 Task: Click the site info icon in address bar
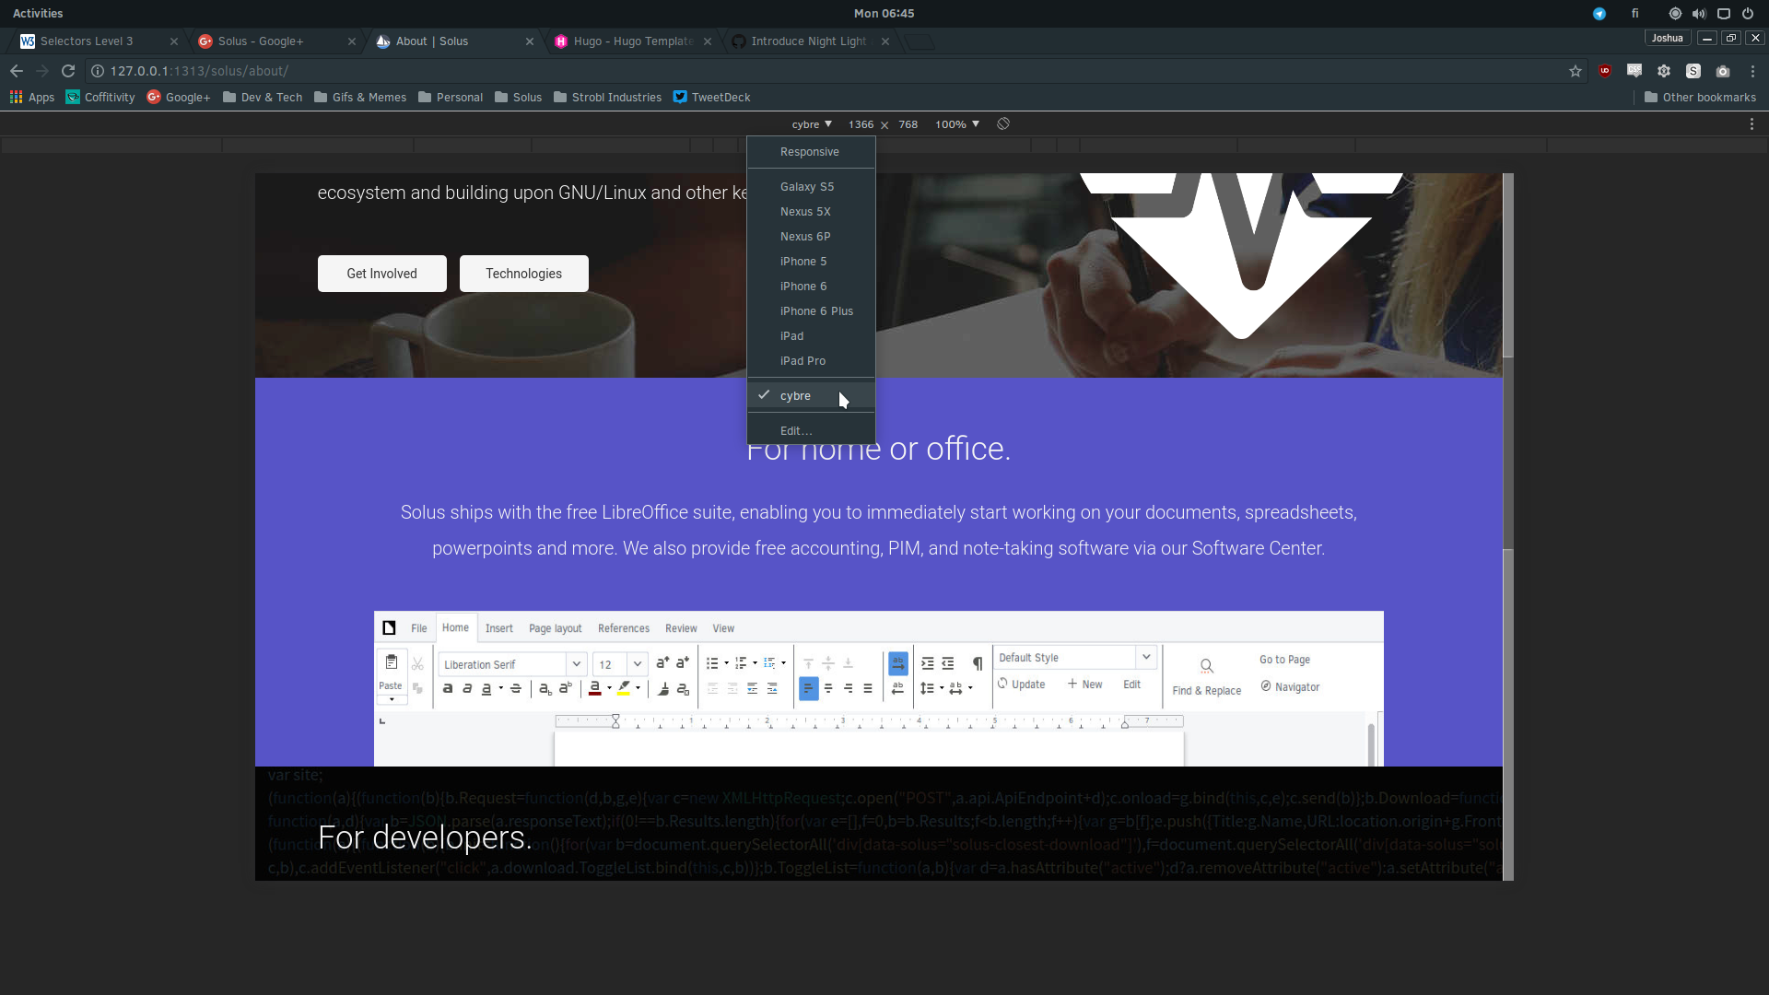pyautogui.click(x=98, y=71)
